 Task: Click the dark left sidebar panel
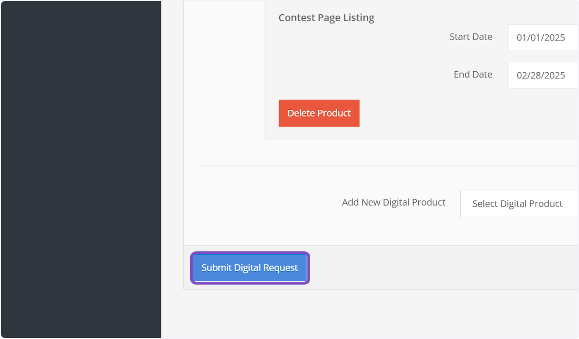[81, 169]
